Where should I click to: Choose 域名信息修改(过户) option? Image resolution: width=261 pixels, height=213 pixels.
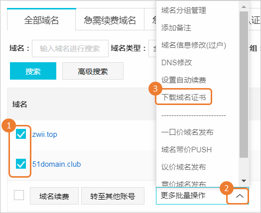[x=194, y=45]
